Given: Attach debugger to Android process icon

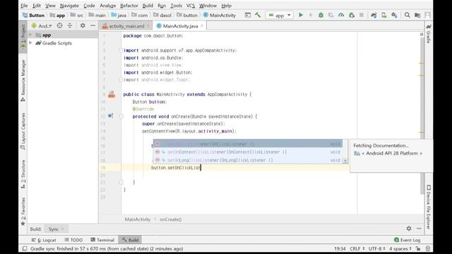Looking at the screenshot, I should point(352,15).
